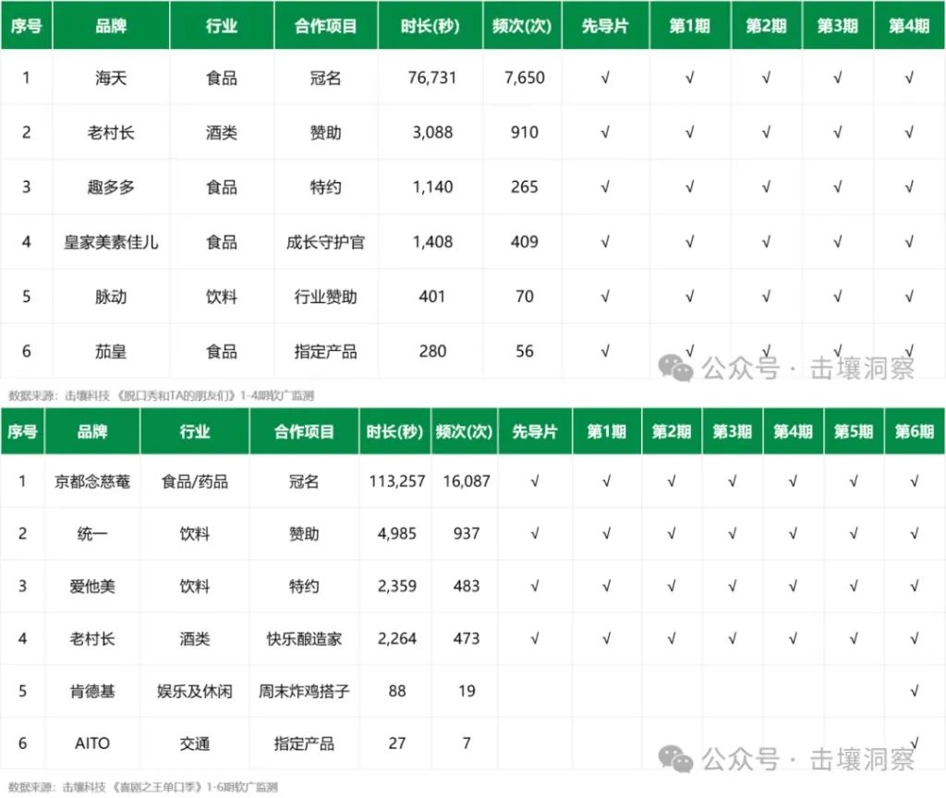Click the 16,087 frequency value

(x=467, y=481)
